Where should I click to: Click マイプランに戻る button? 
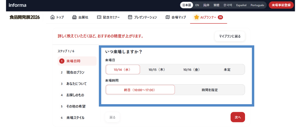230,36
